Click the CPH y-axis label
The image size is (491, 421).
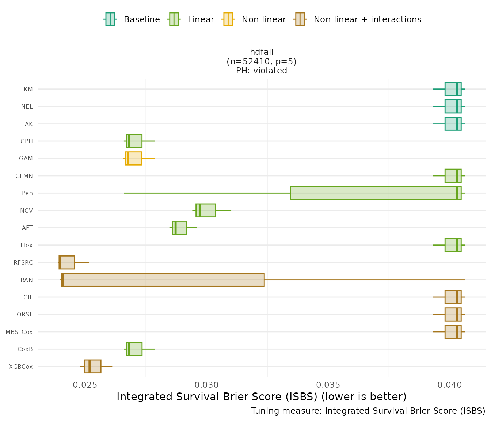27,141
